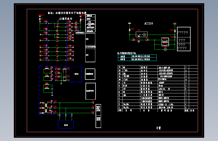Select wire number 35 on right

tap(73, 59)
